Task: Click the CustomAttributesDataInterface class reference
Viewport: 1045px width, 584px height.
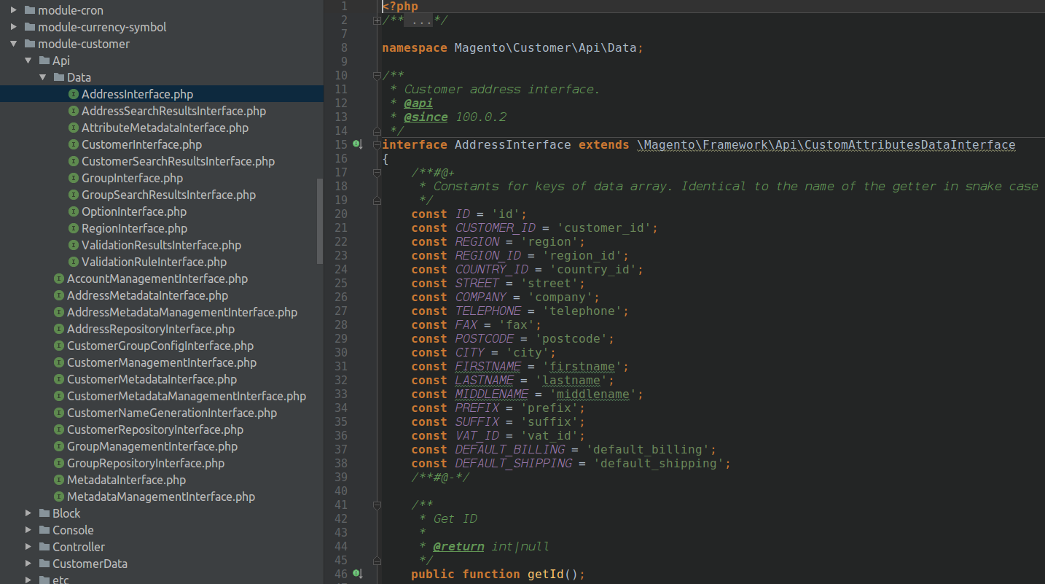Action: (912, 145)
